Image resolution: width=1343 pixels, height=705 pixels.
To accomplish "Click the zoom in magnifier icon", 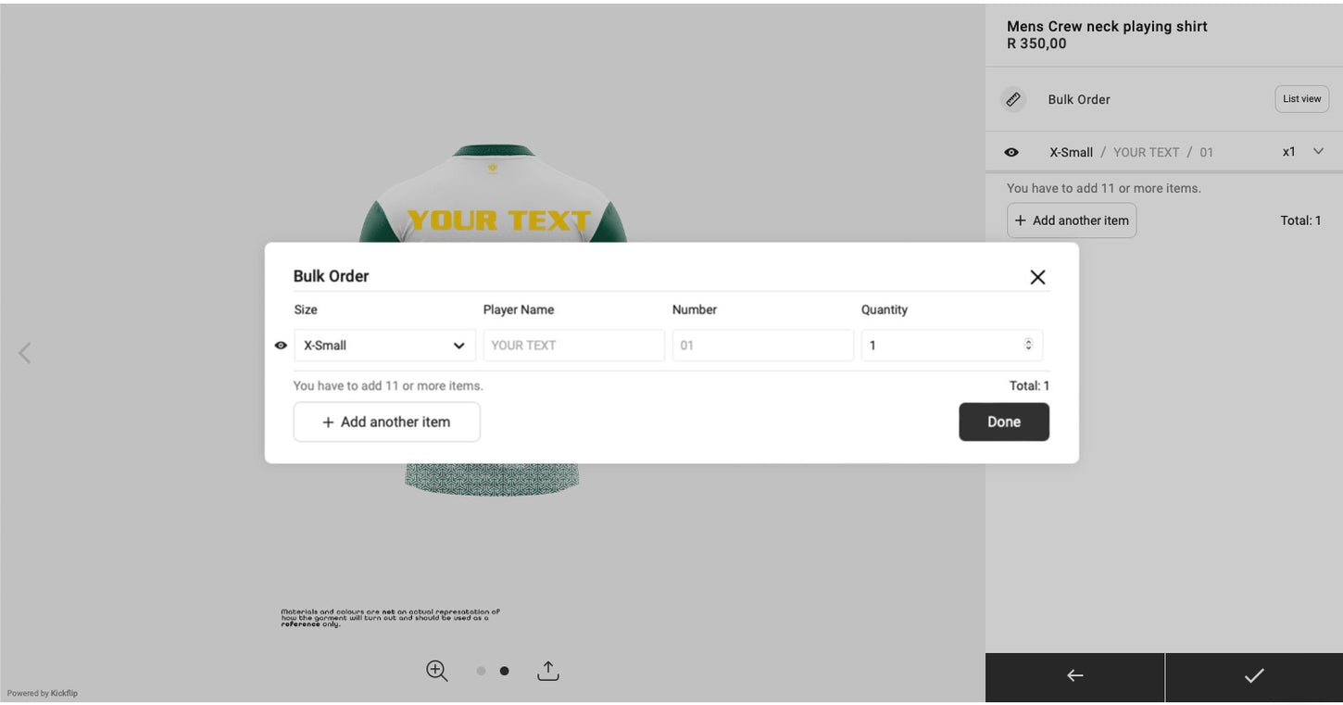I will point(437,671).
